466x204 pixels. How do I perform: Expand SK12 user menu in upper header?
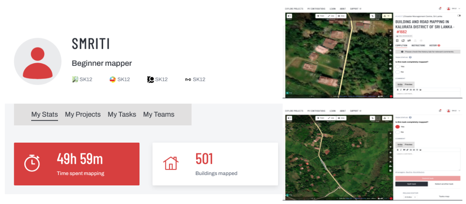click(454, 9)
